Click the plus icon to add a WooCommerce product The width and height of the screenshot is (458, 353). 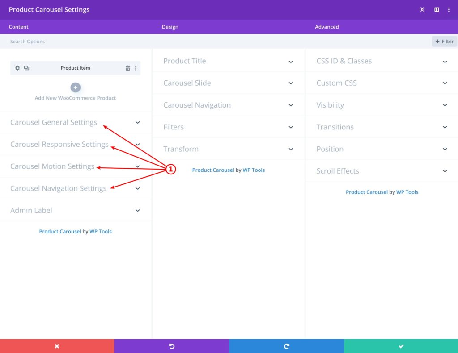point(75,87)
